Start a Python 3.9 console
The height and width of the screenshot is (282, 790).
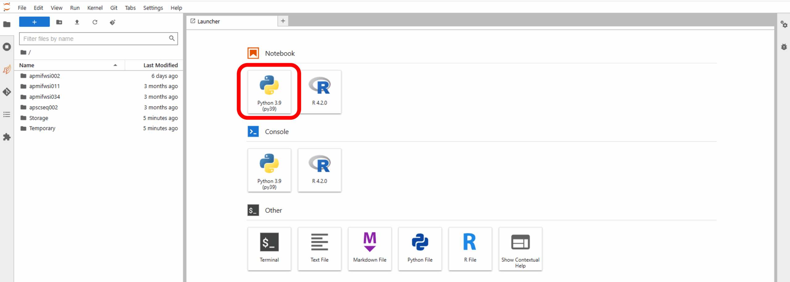coord(269,170)
